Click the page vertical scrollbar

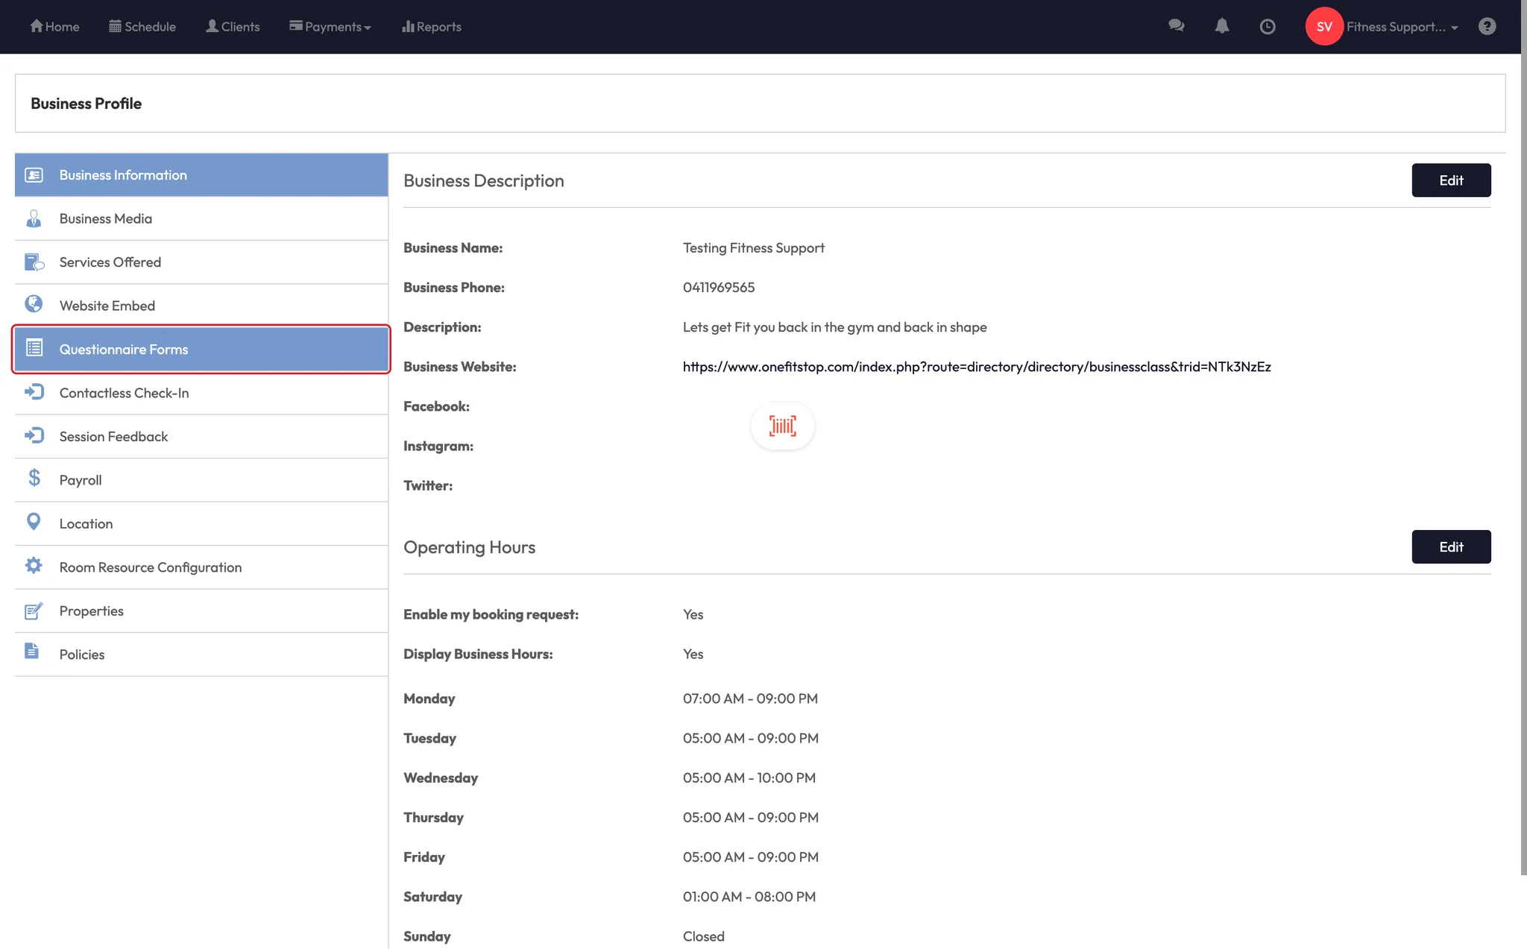coord(1523,447)
